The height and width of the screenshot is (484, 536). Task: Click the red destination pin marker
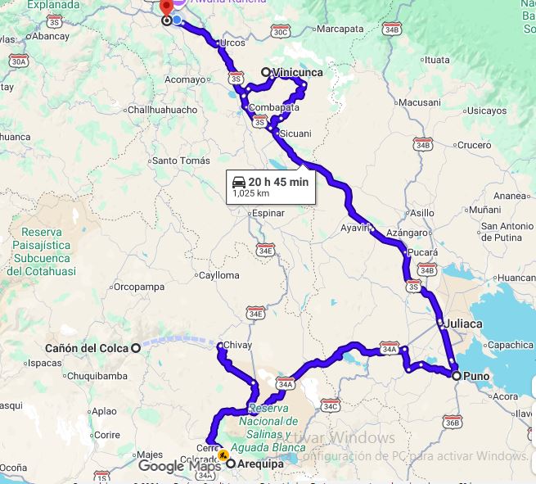[x=166, y=7]
